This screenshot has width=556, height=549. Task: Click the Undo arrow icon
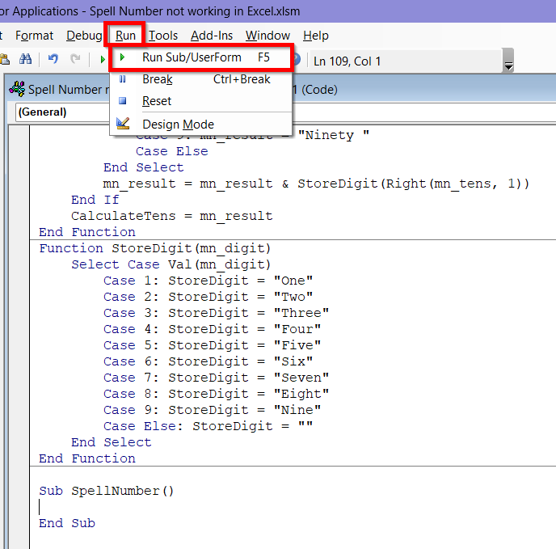53,60
